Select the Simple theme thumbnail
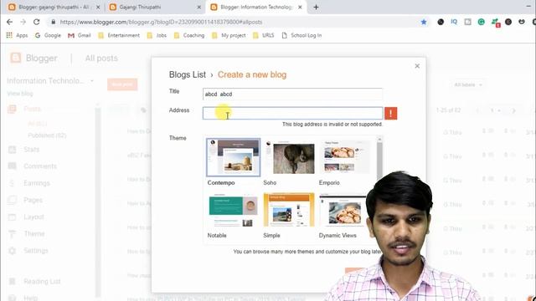 point(289,210)
